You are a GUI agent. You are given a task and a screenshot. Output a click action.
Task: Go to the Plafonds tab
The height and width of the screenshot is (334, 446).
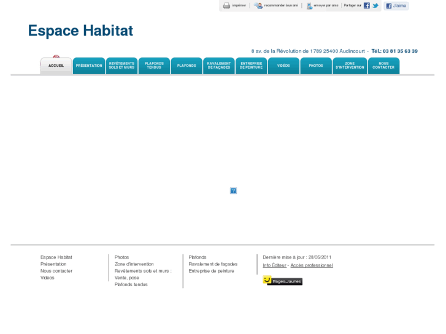click(186, 66)
